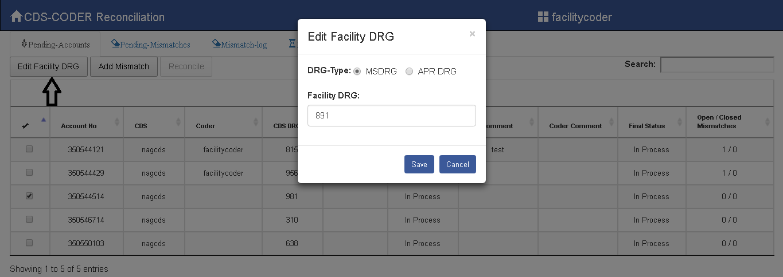This screenshot has width=783, height=277.
Task: Click the Add Mismatch button
Action: click(x=124, y=66)
